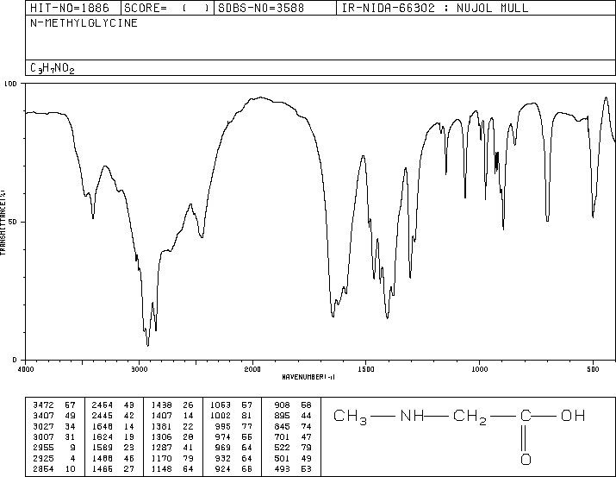Click the HIT-NO=1886 header cell
616x477 pixels.
click(73, 8)
